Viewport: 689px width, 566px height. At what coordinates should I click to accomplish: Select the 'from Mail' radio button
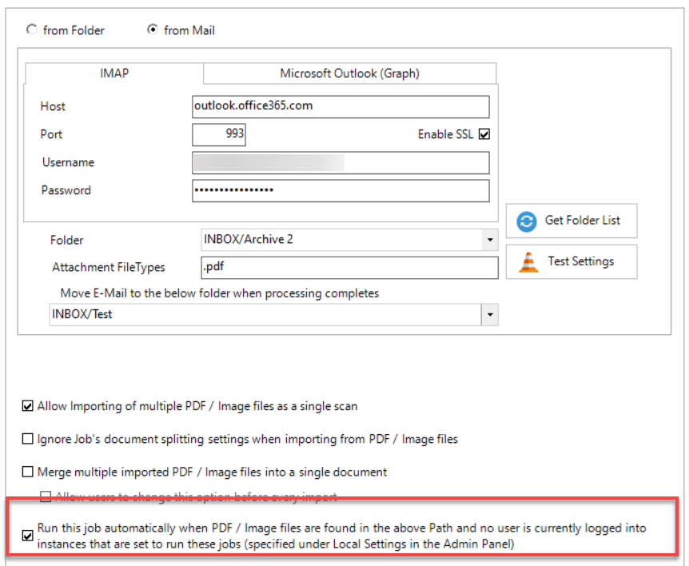point(152,30)
